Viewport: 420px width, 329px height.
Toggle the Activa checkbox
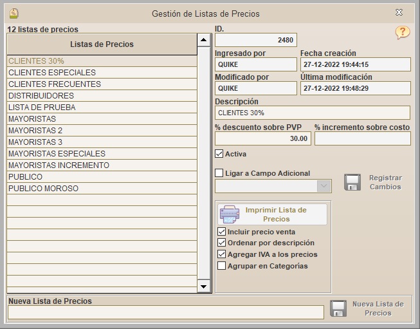219,154
